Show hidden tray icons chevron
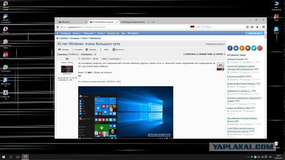Viewport: 285px width, 160px height. (248, 157)
